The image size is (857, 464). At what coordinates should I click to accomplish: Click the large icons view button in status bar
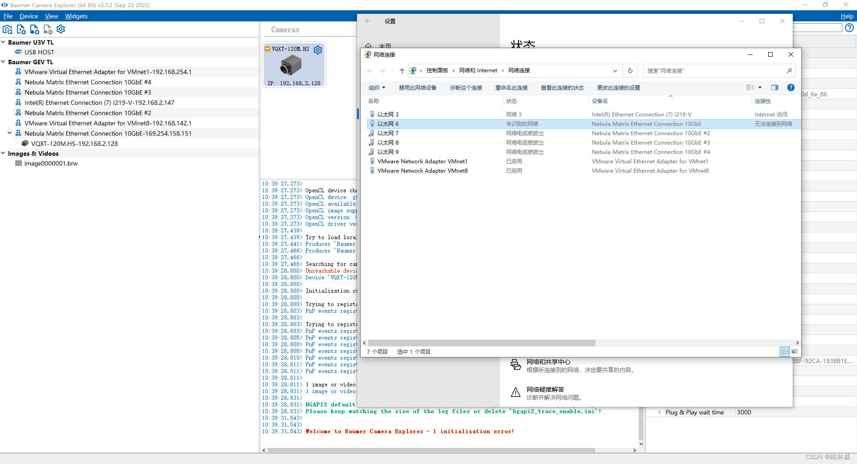click(795, 352)
